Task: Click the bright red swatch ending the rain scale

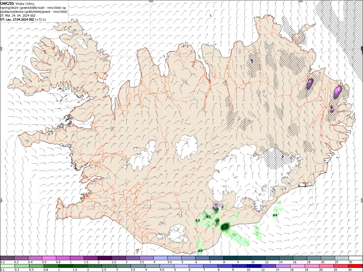Action: pos(355,266)
